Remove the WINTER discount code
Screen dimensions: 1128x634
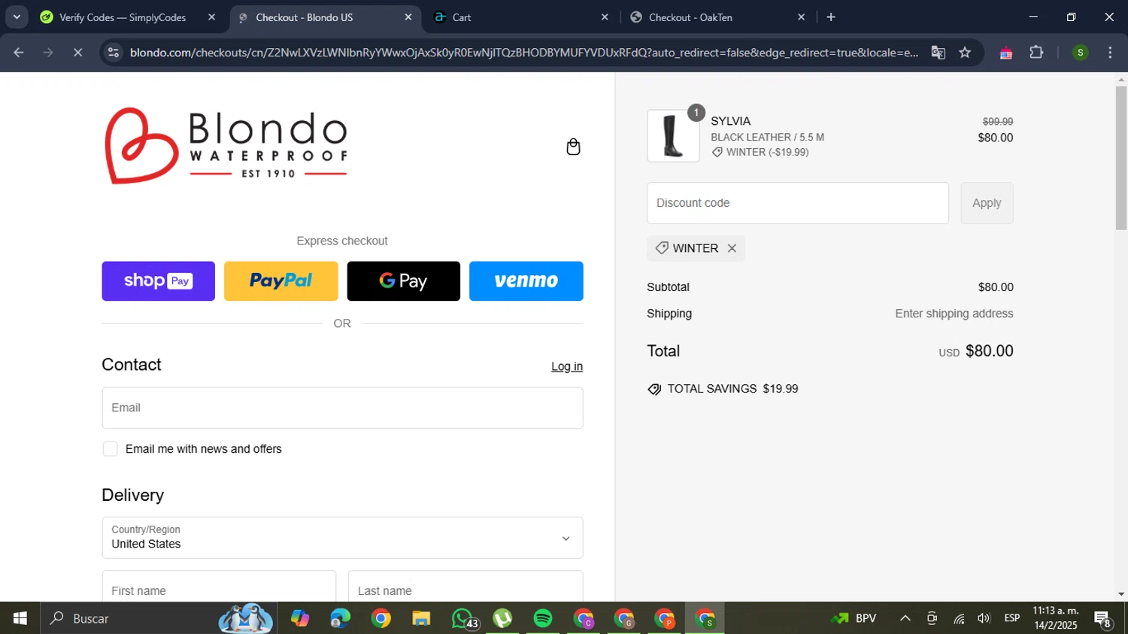pyautogui.click(x=732, y=248)
